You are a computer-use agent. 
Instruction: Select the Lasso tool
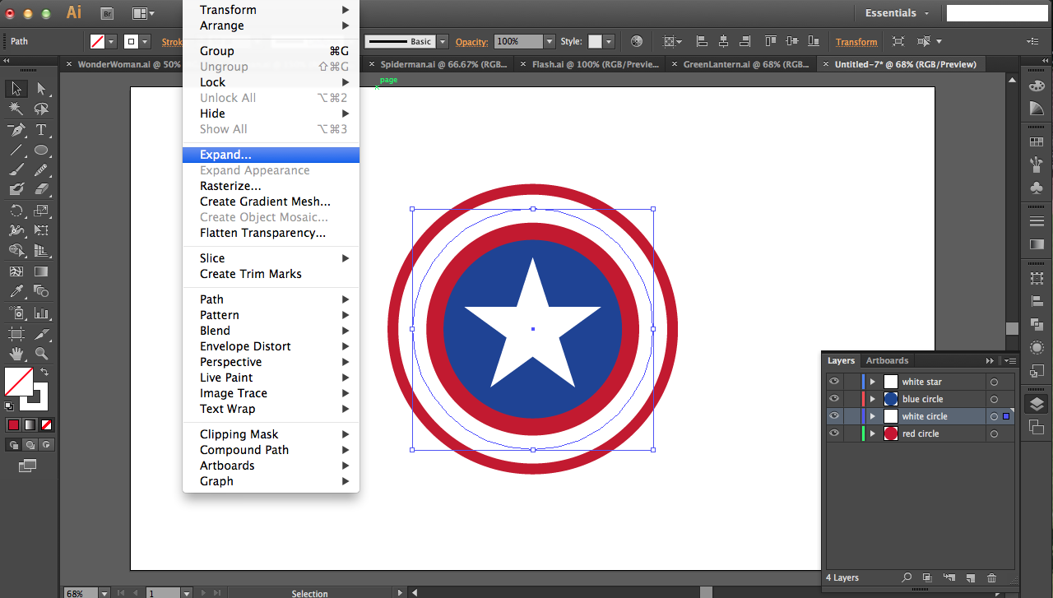coord(41,109)
